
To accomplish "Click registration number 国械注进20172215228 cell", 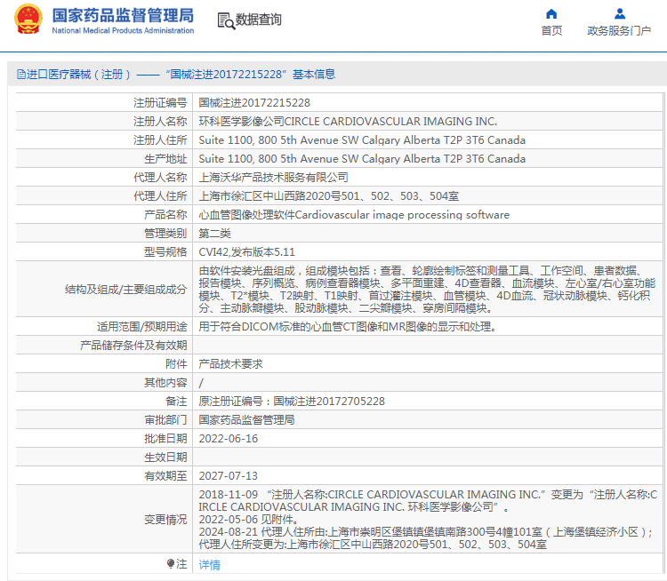I will pos(254,103).
